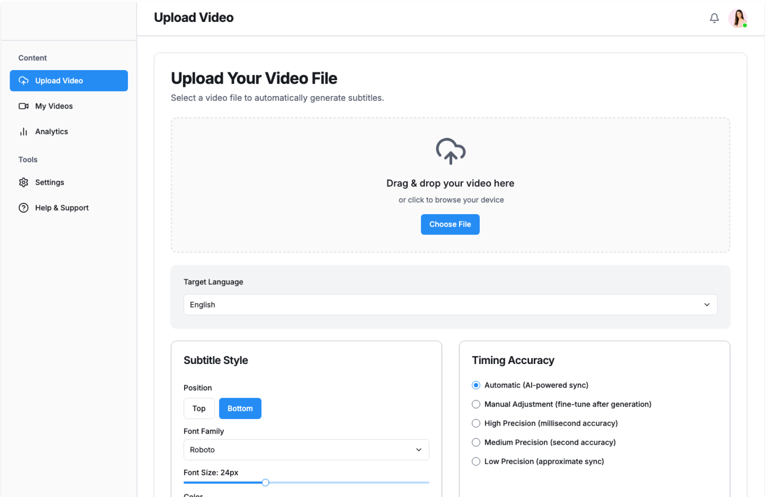
Task: Select Medium Precision second accuracy
Action: pyautogui.click(x=476, y=442)
